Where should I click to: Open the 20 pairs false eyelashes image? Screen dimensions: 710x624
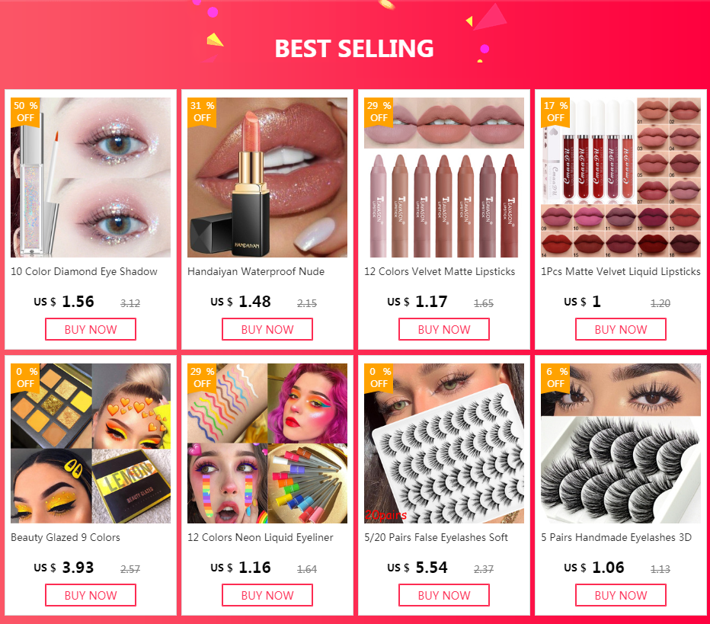click(444, 443)
